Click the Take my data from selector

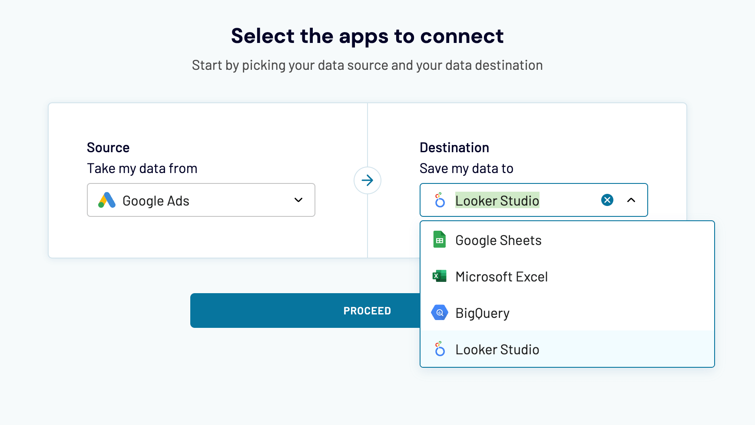tap(201, 200)
